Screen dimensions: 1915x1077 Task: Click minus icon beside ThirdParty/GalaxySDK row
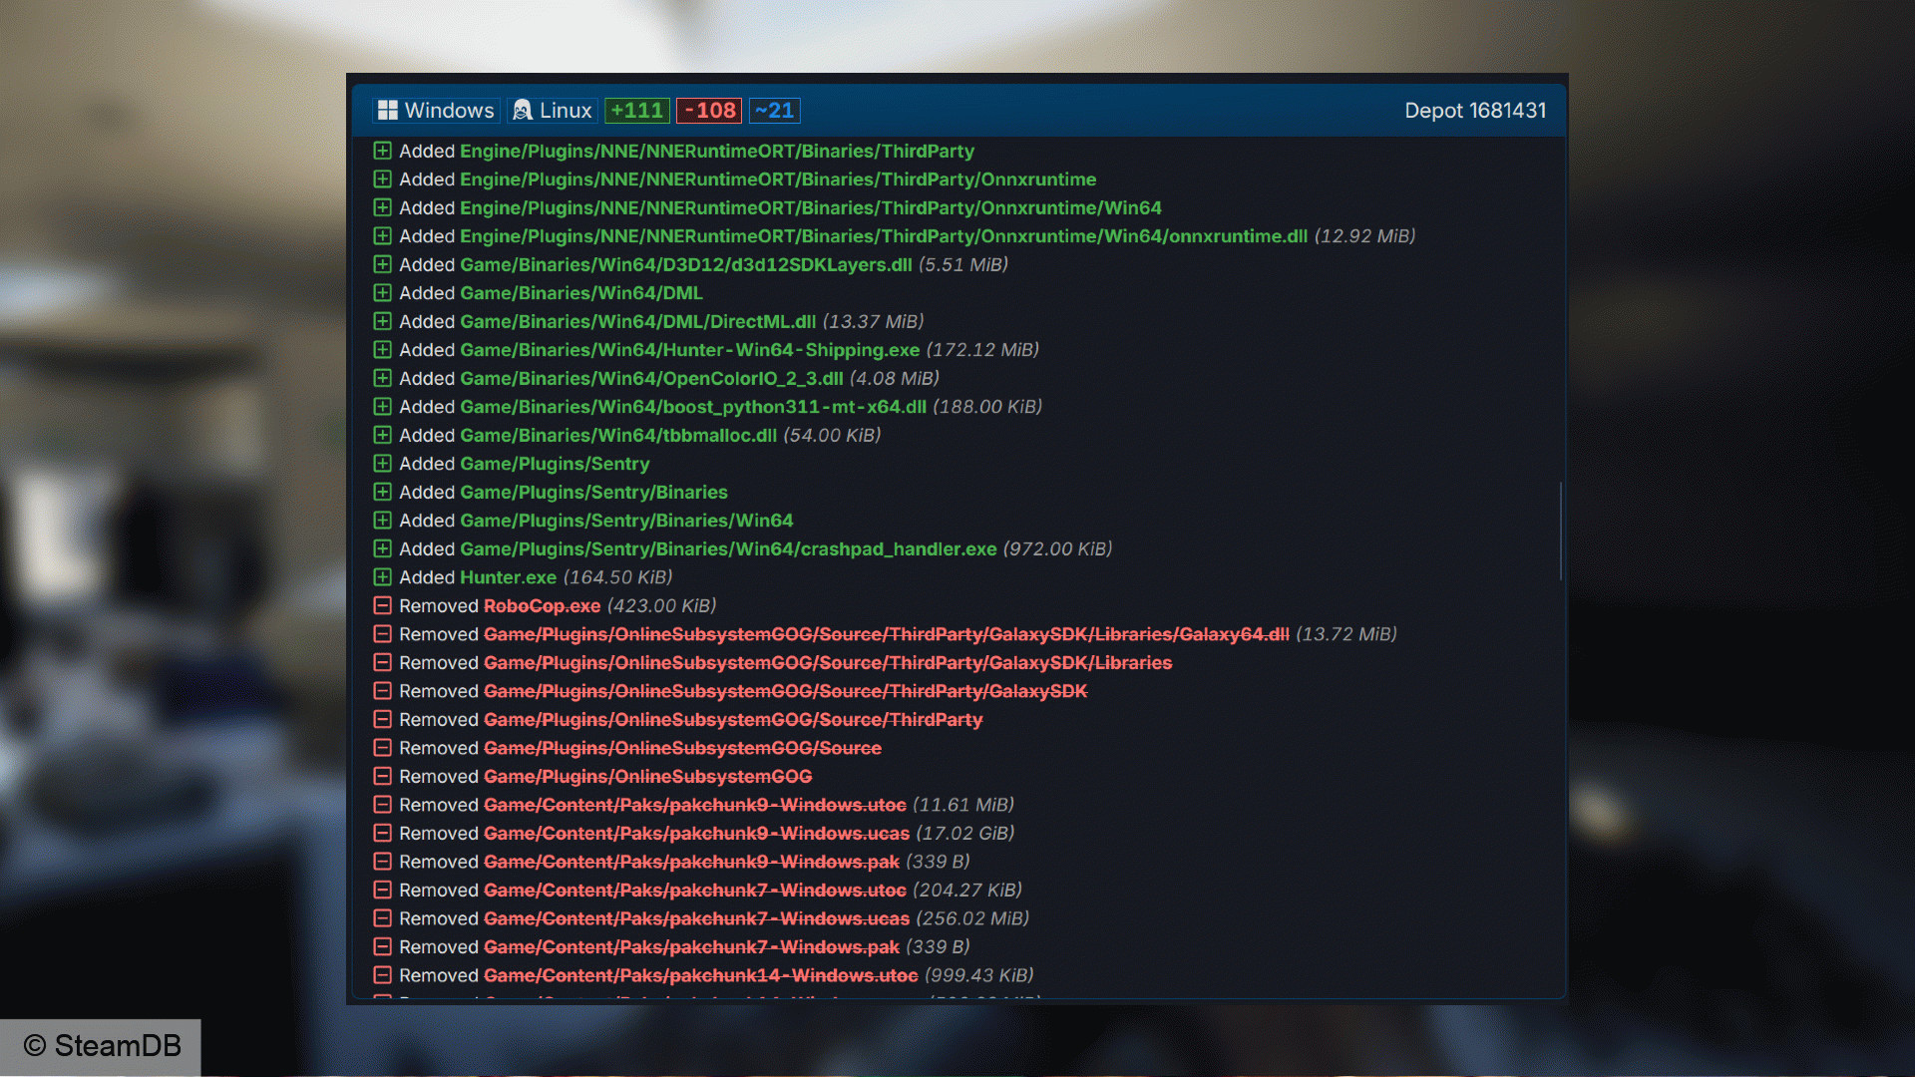382,691
